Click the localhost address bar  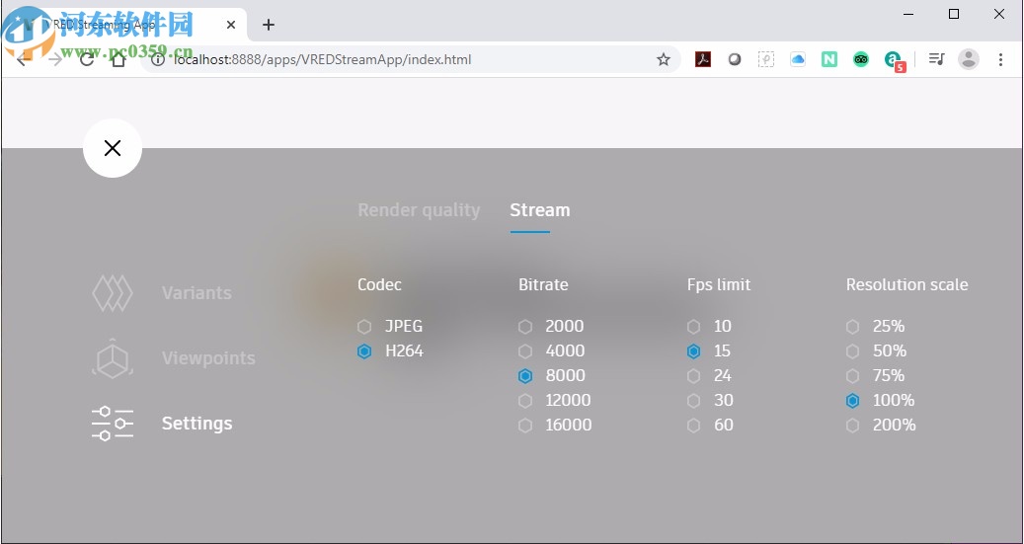pos(412,60)
